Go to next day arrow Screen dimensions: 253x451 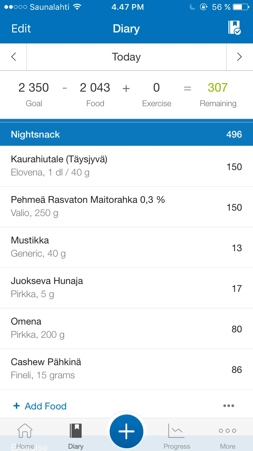240,57
